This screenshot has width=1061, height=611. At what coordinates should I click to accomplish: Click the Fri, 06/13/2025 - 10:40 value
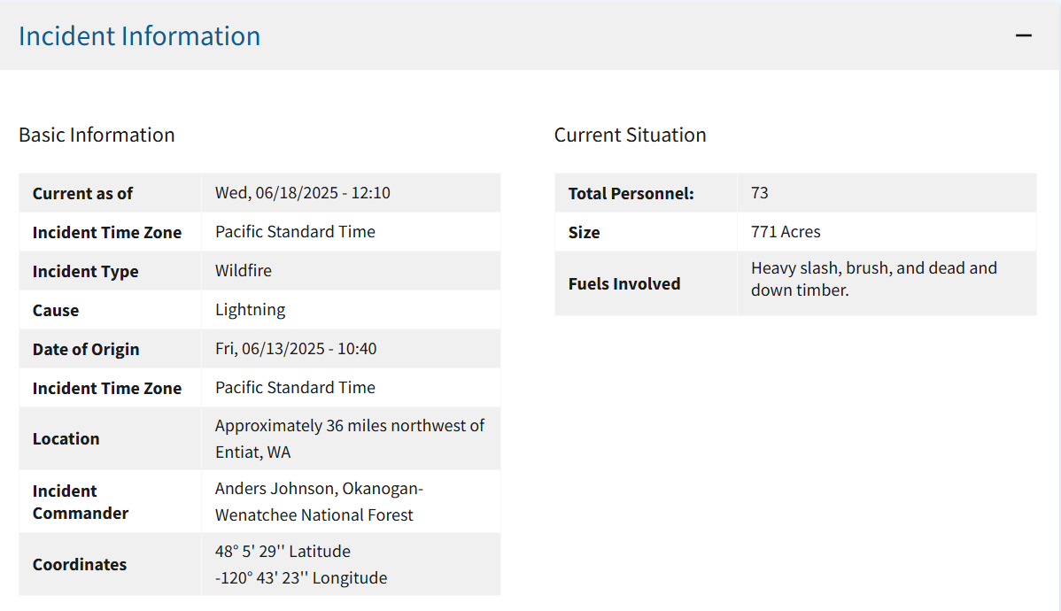point(295,348)
